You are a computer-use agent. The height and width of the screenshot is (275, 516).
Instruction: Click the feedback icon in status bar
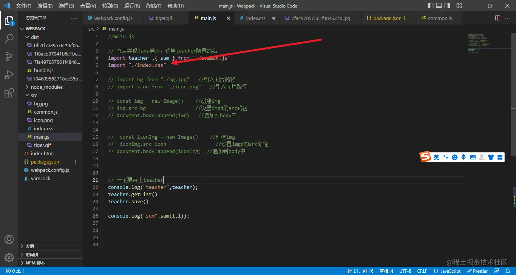[x=497, y=271]
